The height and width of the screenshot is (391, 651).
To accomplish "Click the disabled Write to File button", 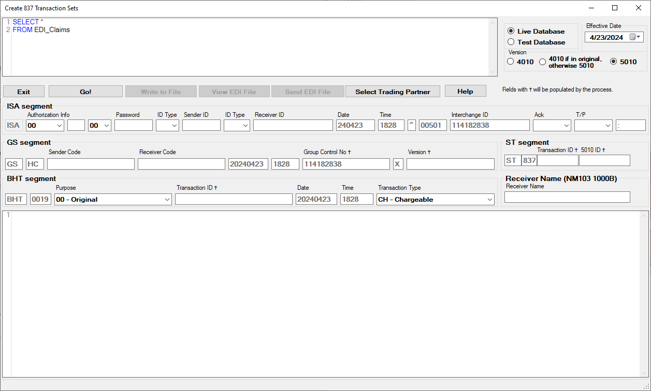I will tap(161, 92).
